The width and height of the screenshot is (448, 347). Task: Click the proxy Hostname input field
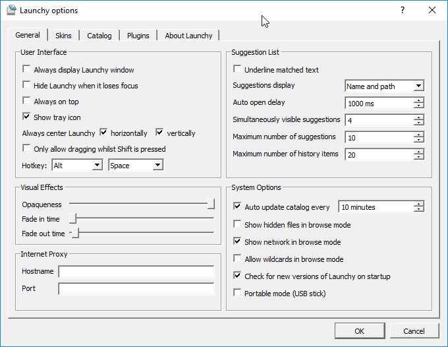tap(136, 272)
